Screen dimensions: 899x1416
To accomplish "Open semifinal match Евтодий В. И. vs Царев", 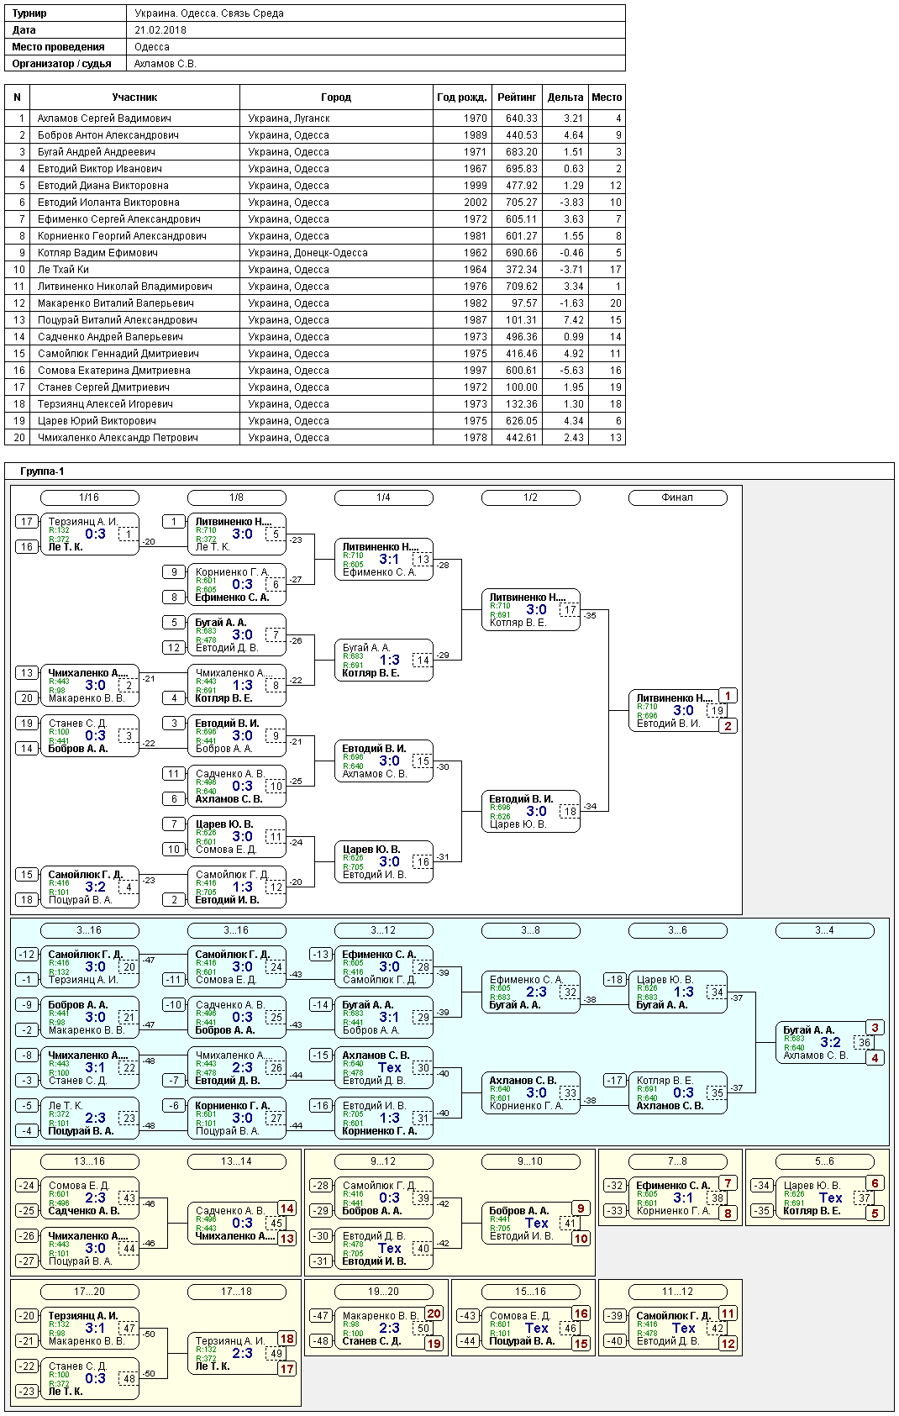I will click(x=530, y=812).
